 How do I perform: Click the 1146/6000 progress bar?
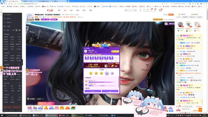(x=102, y=86)
